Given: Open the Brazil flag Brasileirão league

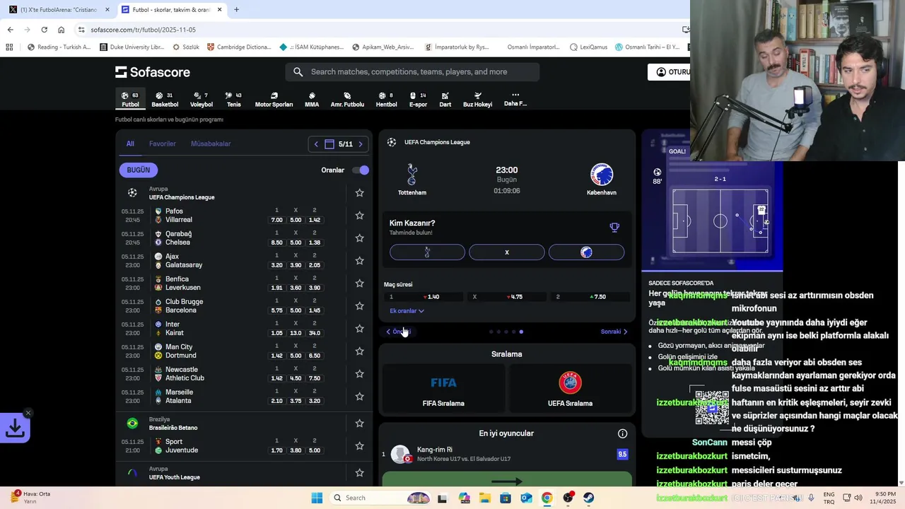Looking at the screenshot, I should coord(132,423).
